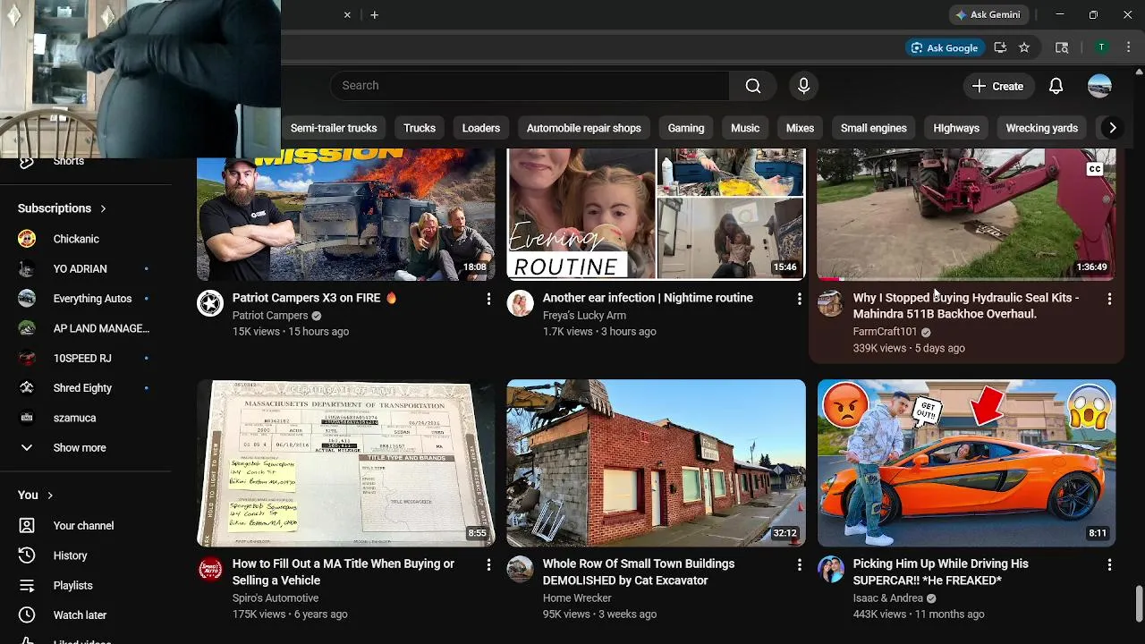1145x644 pixels.
Task: Open a new browser tab
Action: point(374,14)
